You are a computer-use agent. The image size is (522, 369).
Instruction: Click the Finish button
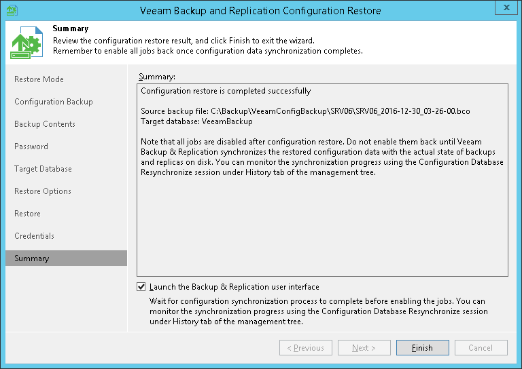pos(422,348)
